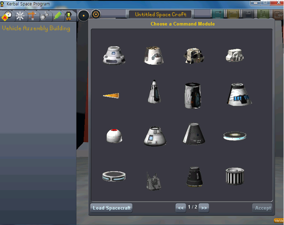Select the white dome module with red top

click(114, 136)
